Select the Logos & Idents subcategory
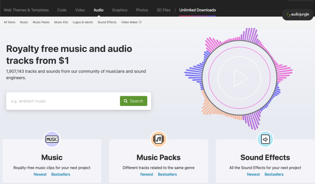The width and height of the screenshot is (315, 184). (83, 22)
